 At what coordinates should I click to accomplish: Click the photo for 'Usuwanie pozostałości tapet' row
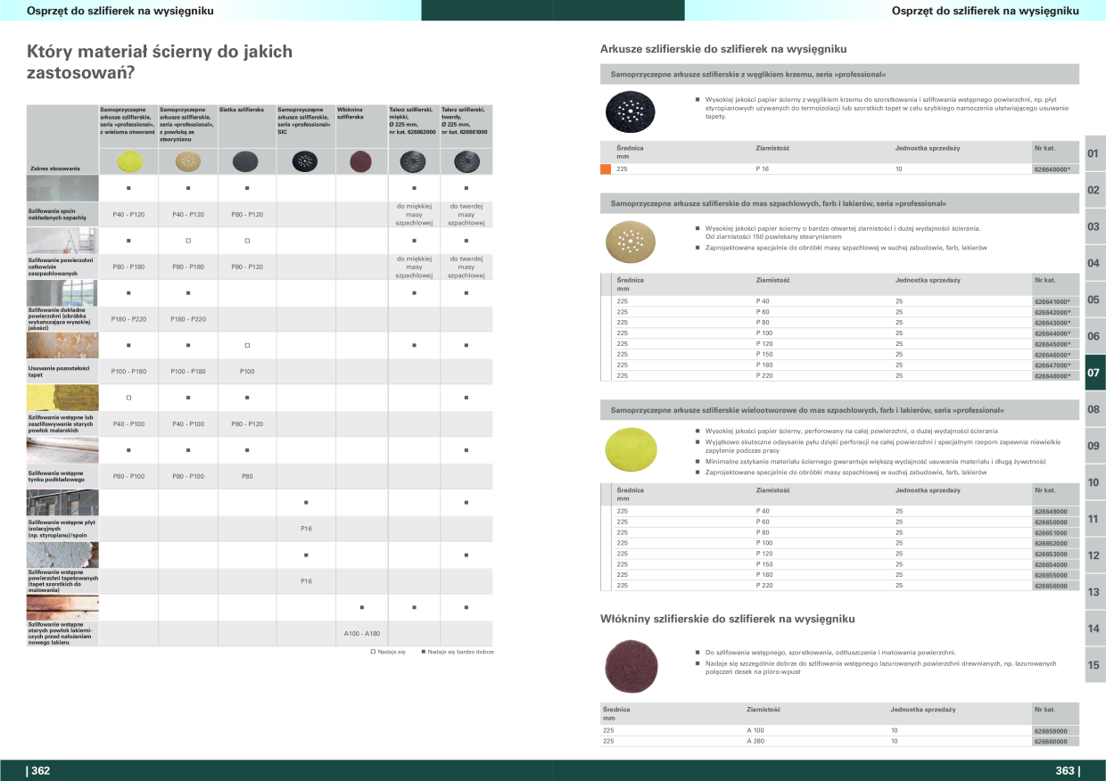pos(62,345)
